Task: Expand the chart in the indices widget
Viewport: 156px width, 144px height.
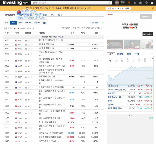Action: 152,59
